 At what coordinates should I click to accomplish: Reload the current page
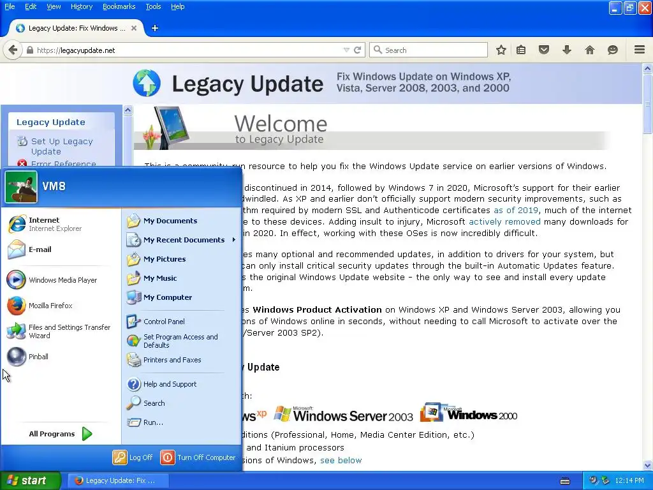pos(357,50)
